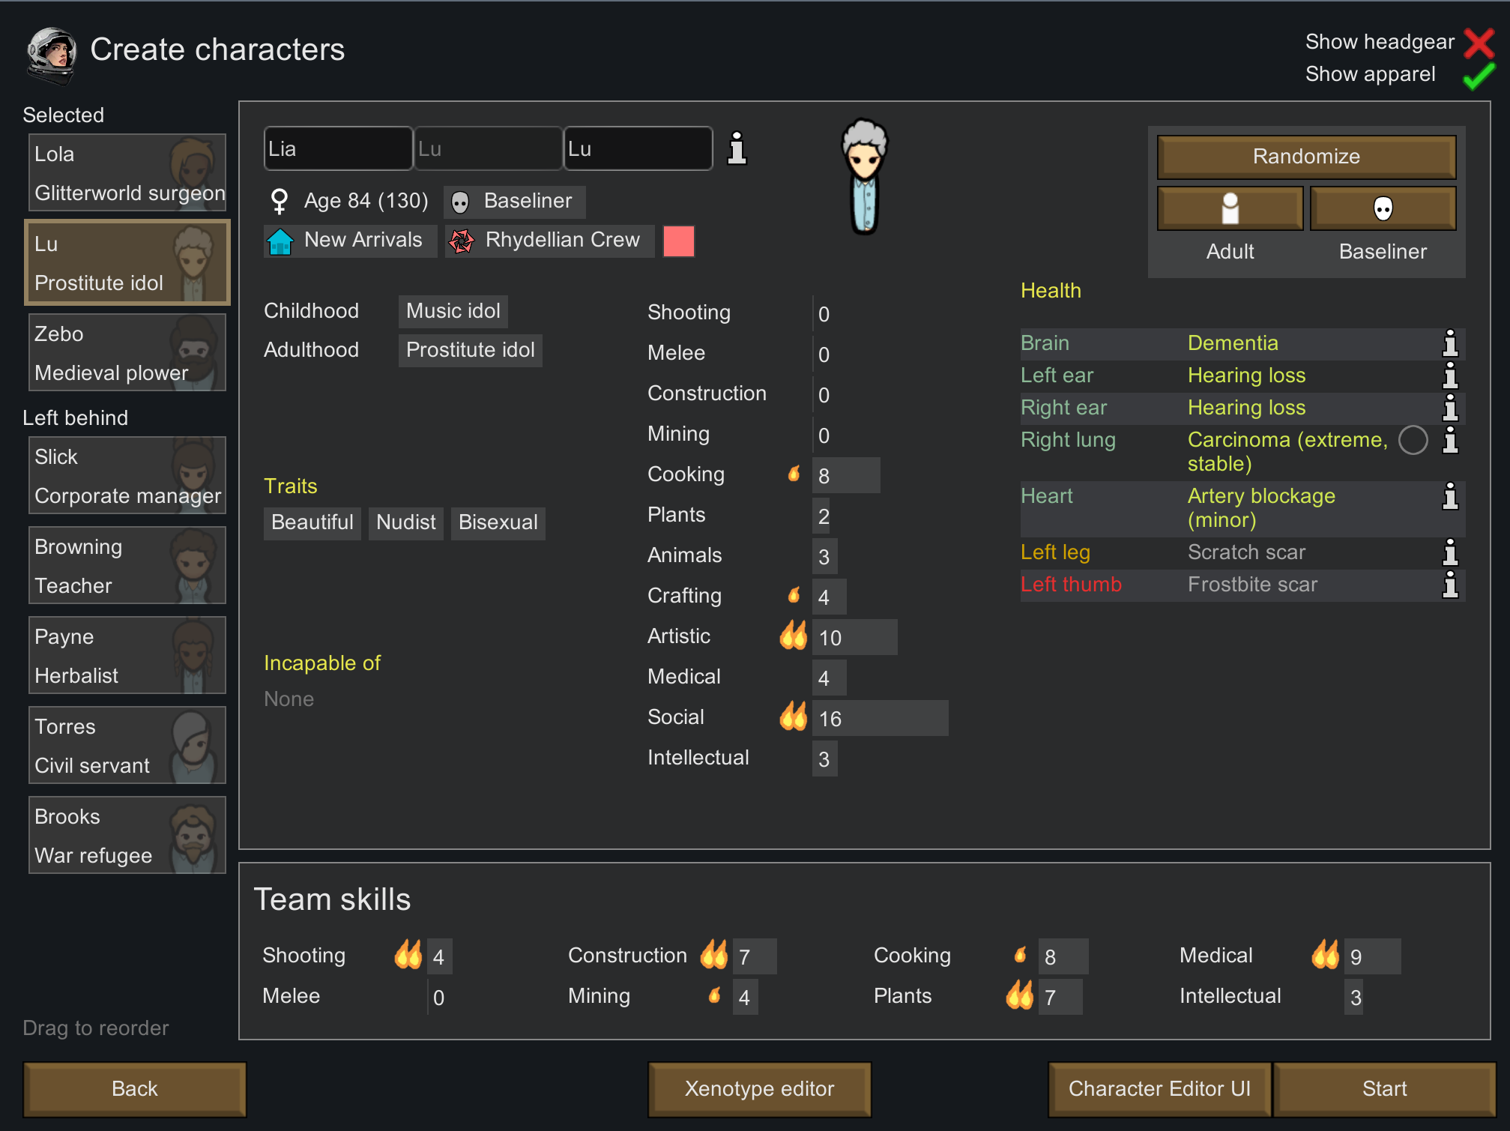Click the Artistic skill bar showing 10
1510x1131 pixels.
pyautogui.click(x=855, y=637)
